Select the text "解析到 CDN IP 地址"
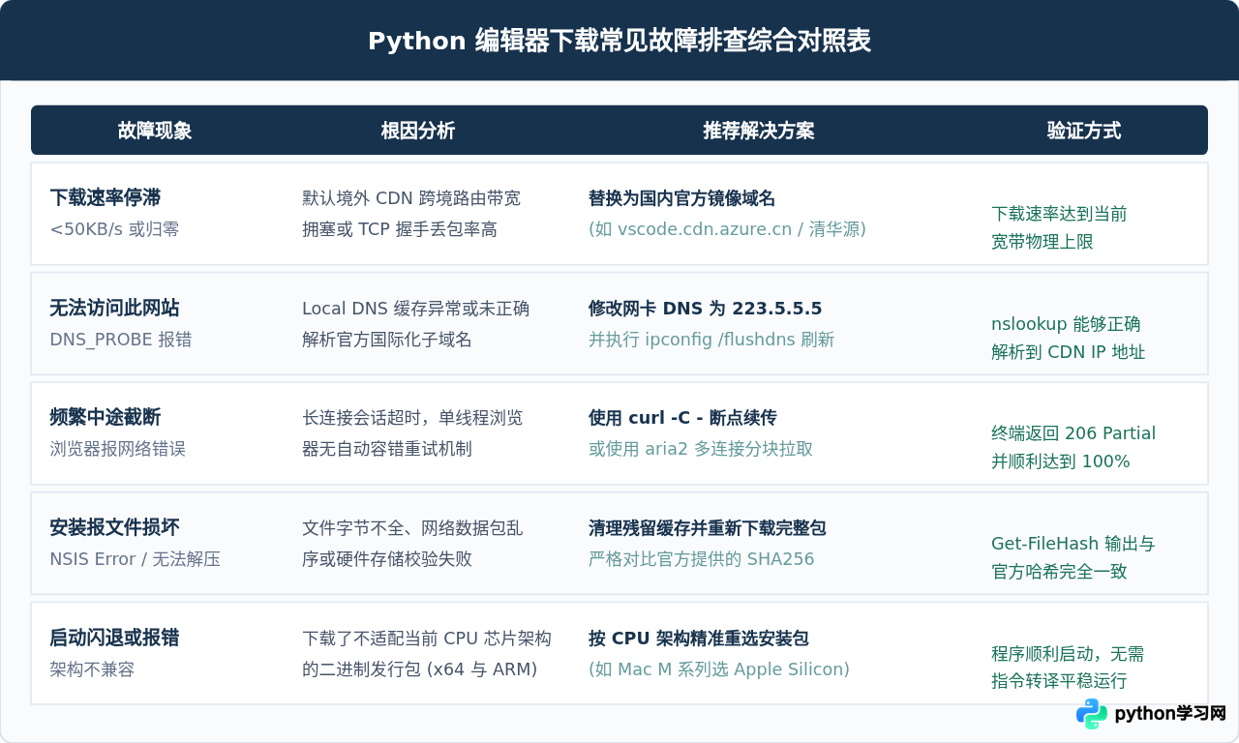 coord(1069,352)
